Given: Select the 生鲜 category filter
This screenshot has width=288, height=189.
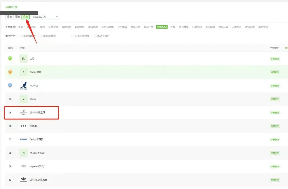Looking at the screenshot, I should 173,27.
